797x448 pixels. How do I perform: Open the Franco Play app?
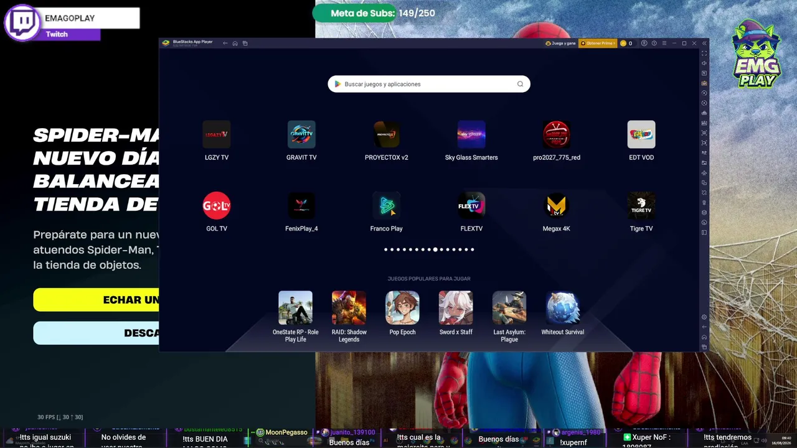[387, 205]
